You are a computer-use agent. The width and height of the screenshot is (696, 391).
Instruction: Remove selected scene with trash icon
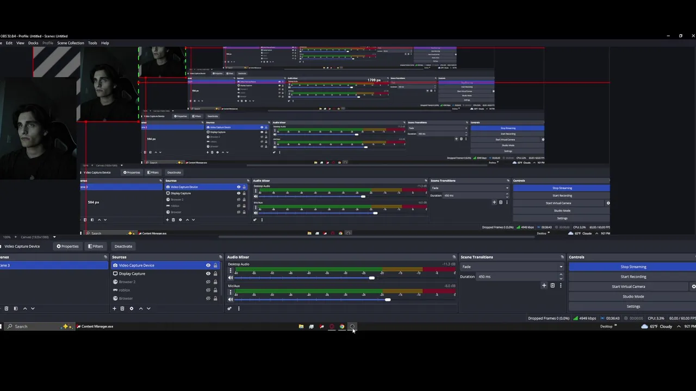tap(7, 308)
